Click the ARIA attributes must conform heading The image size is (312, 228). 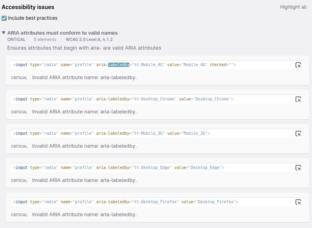[x=62, y=33]
